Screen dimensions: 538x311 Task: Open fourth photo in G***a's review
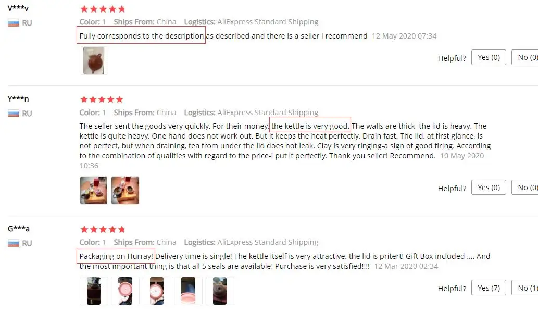188,291
